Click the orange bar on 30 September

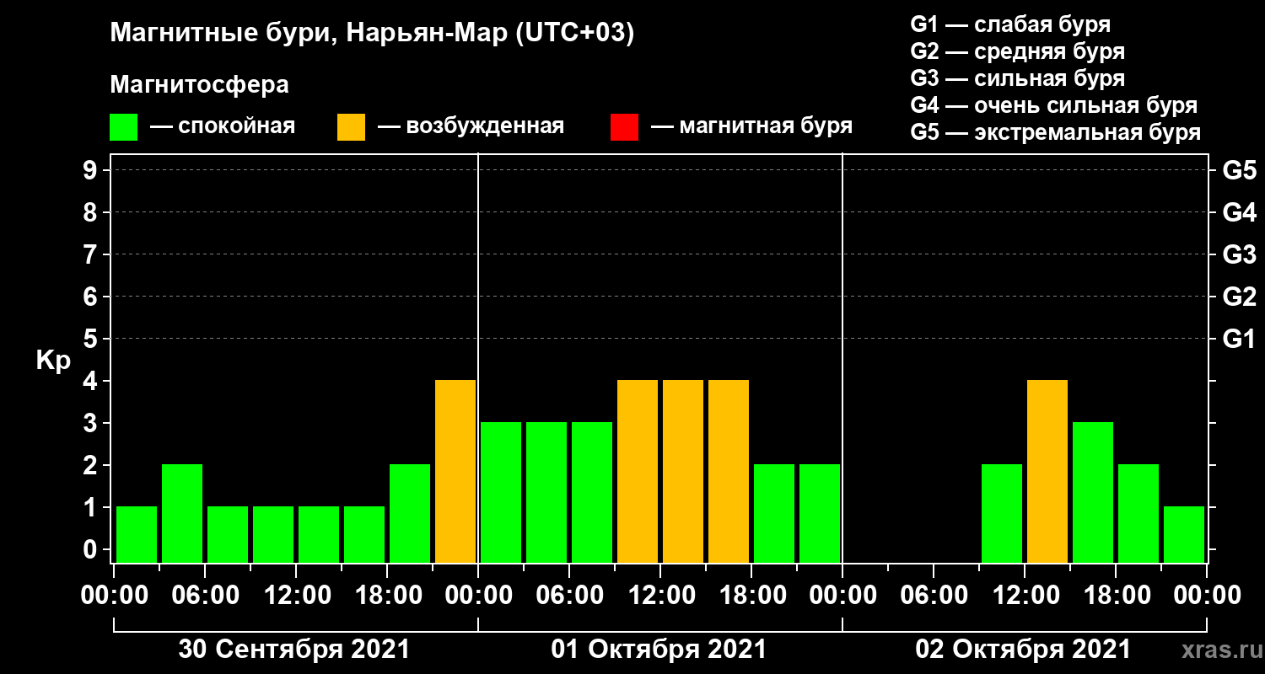455,472
